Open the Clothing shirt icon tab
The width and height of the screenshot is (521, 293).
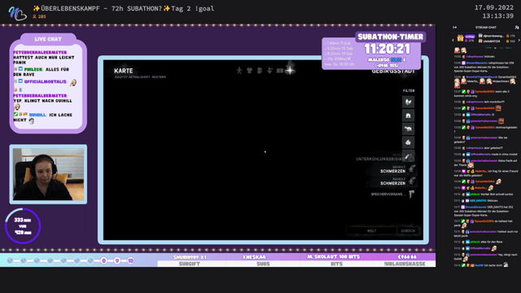point(250,71)
